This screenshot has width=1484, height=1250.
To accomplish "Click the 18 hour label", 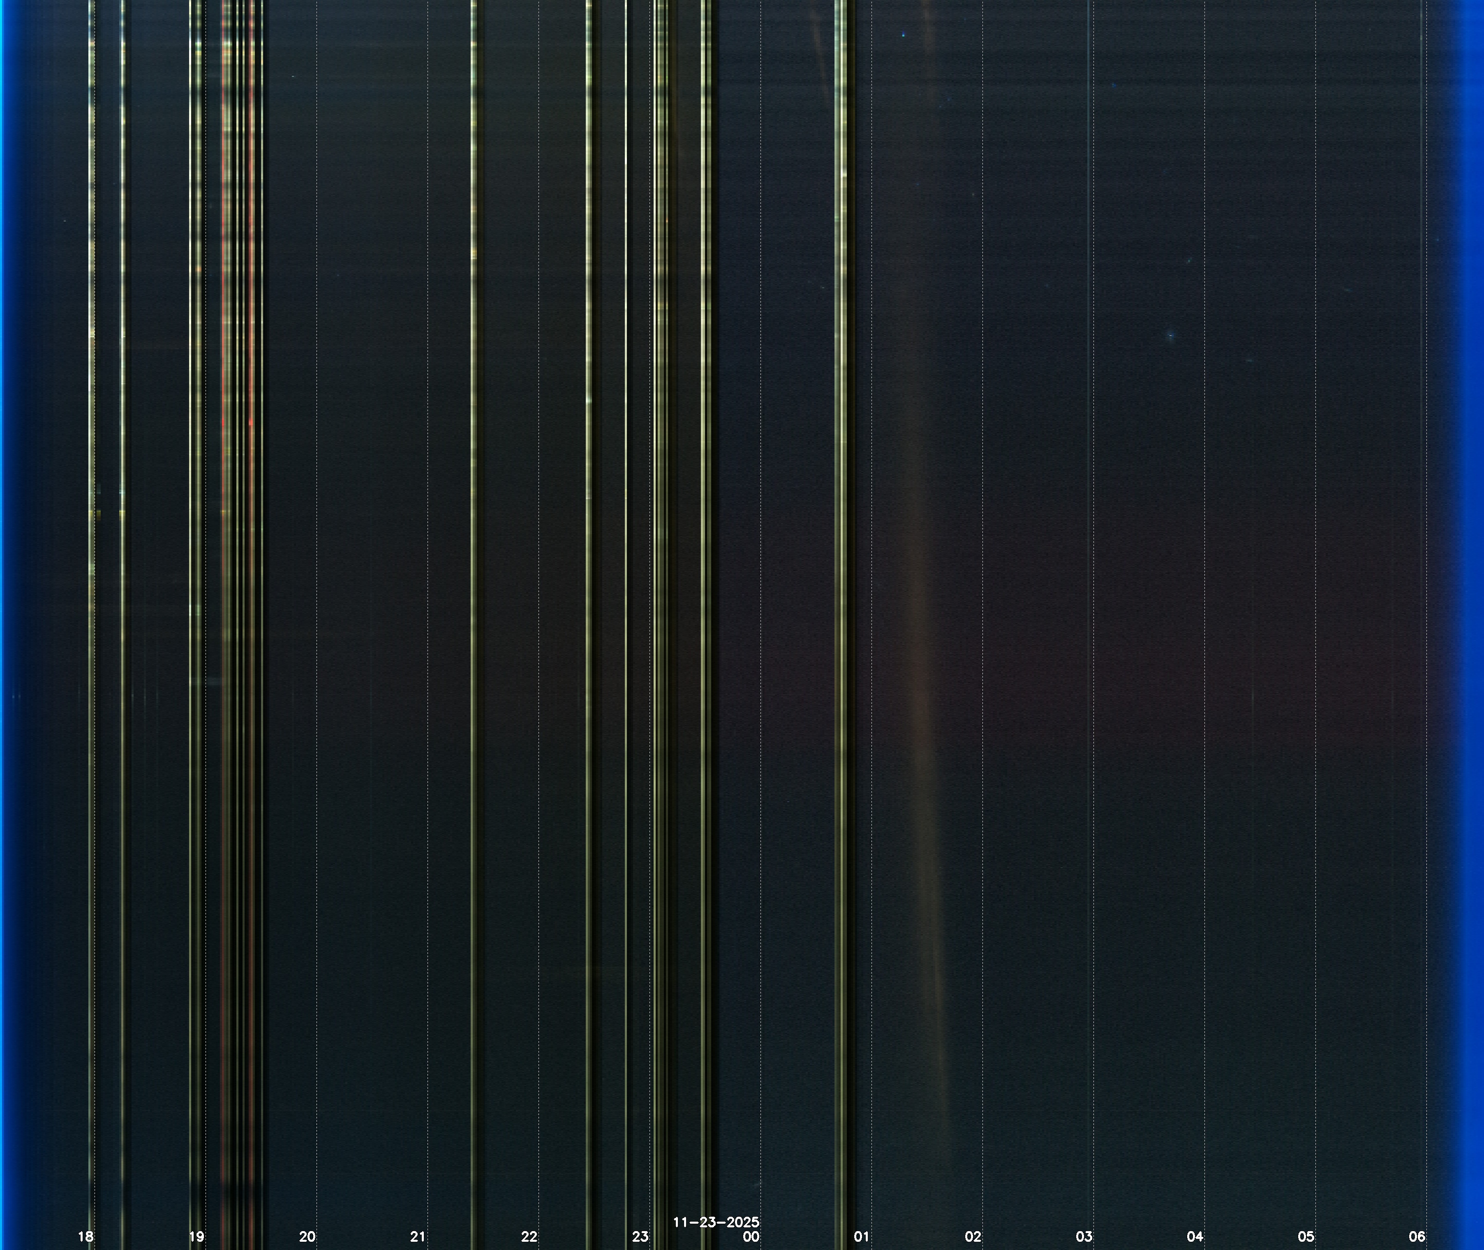I will click(86, 1236).
